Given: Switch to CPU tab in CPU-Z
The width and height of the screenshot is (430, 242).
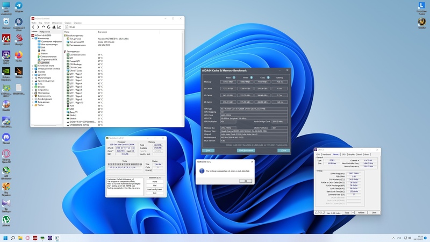Looking at the screenshot, I should click(x=318, y=154).
